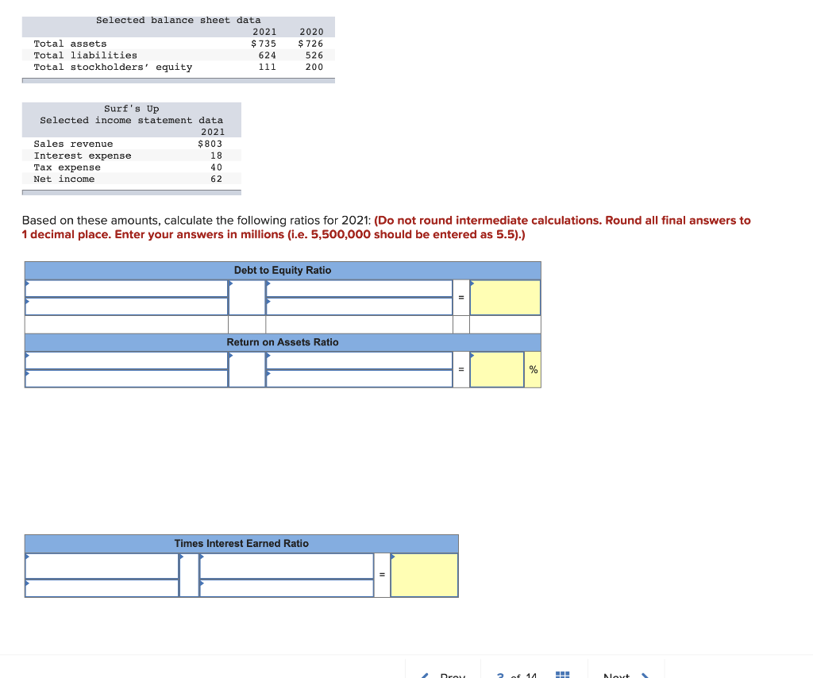Click the Tax expense label
813x678 pixels.
67,168
